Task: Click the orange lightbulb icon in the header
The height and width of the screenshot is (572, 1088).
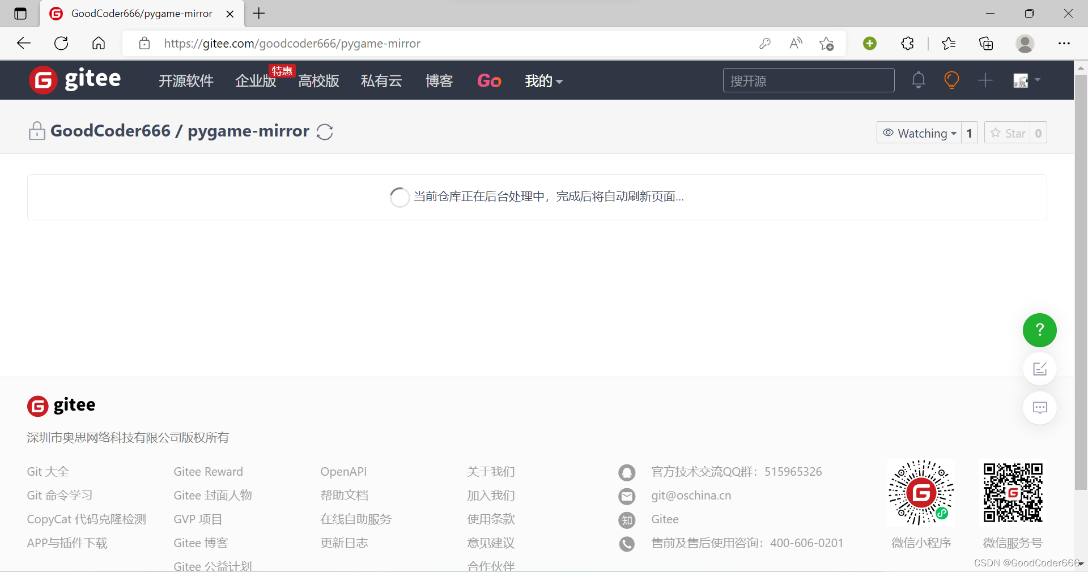Action: tap(951, 80)
